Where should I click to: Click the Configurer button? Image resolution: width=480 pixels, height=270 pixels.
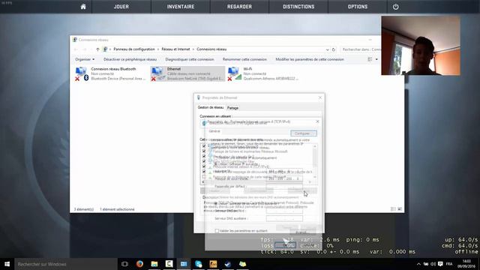(303, 133)
